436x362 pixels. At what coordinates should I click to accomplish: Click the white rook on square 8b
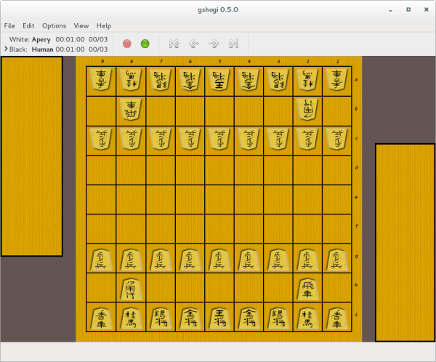point(131,110)
